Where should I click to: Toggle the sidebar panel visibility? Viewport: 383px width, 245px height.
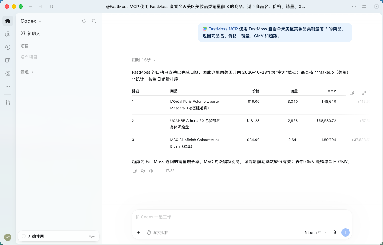coord(51,7)
